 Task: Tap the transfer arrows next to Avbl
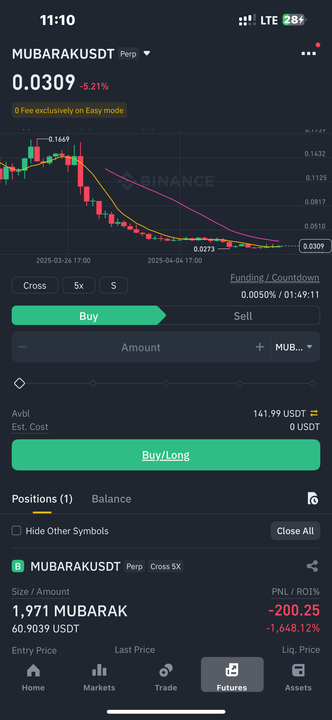tap(314, 413)
